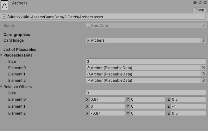
Task: Edit Y value of Offsets Element 2
Action: point(148,113)
